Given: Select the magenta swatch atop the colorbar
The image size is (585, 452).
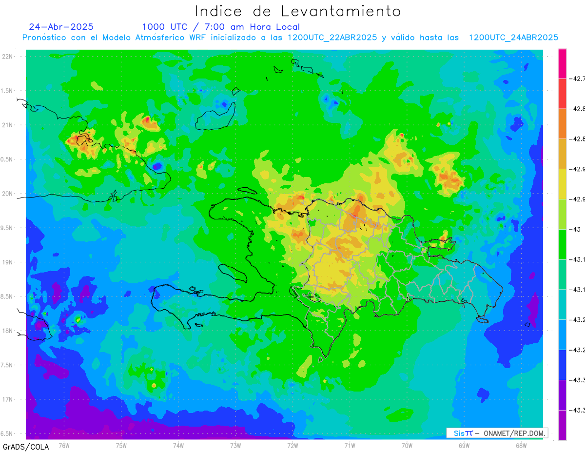Looking at the screenshot, I should pyautogui.click(x=562, y=63).
